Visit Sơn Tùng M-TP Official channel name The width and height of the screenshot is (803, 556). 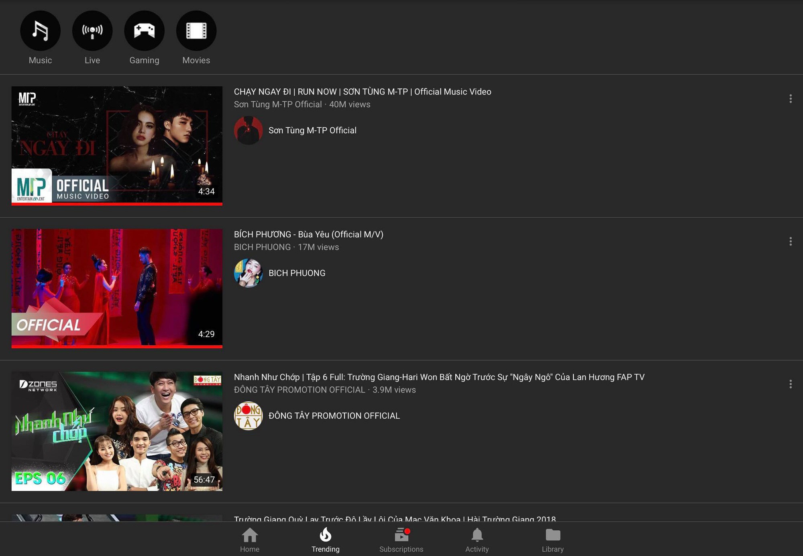[x=312, y=131]
